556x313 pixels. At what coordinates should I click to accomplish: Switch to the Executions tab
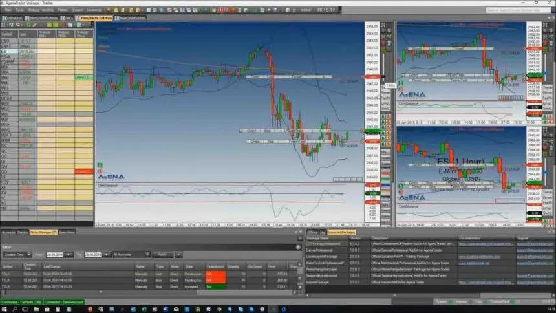point(67,232)
